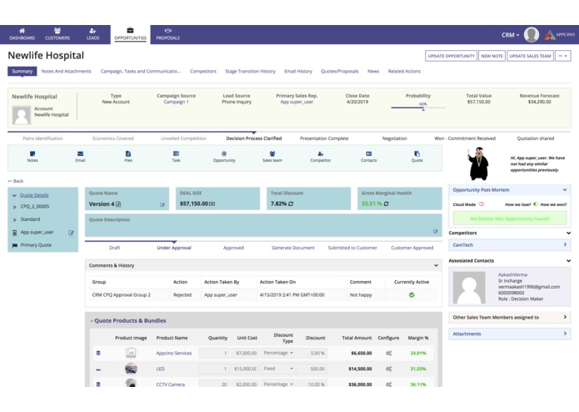The width and height of the screenshot is (579, 412).
Task: Expand Other Sales Team Members assigned
Action: point(565,317)
